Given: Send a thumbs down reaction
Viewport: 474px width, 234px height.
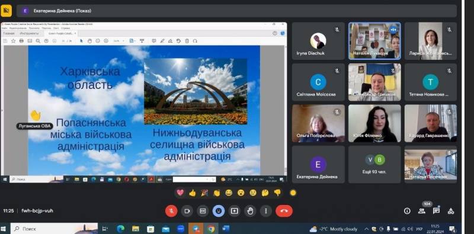Looking at the screenshot, I should 277,193.
